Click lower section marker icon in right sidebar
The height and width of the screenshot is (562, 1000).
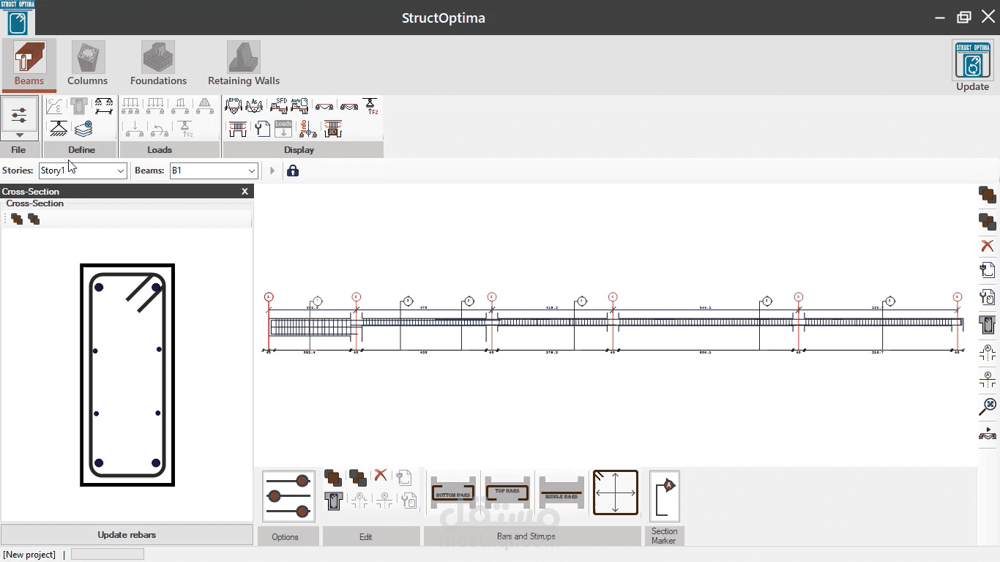[988, 380]
